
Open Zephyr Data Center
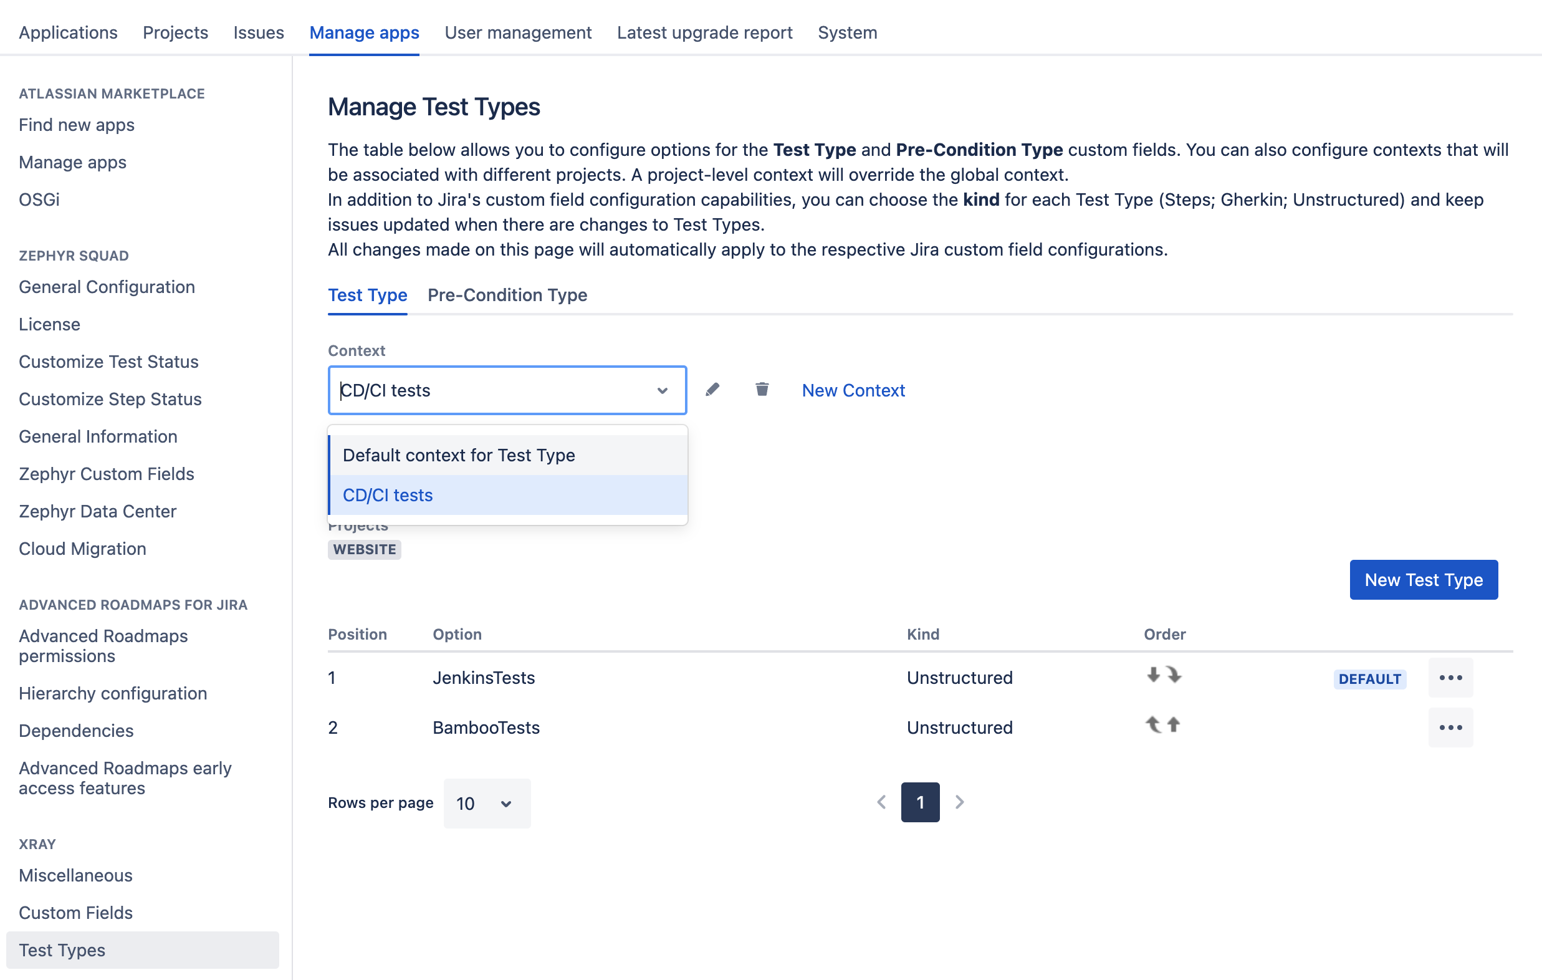97,511
